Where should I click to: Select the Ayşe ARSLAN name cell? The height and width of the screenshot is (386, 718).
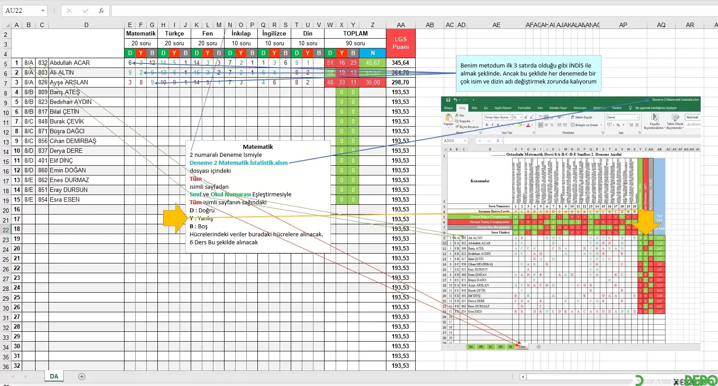(x=86, y=83)
